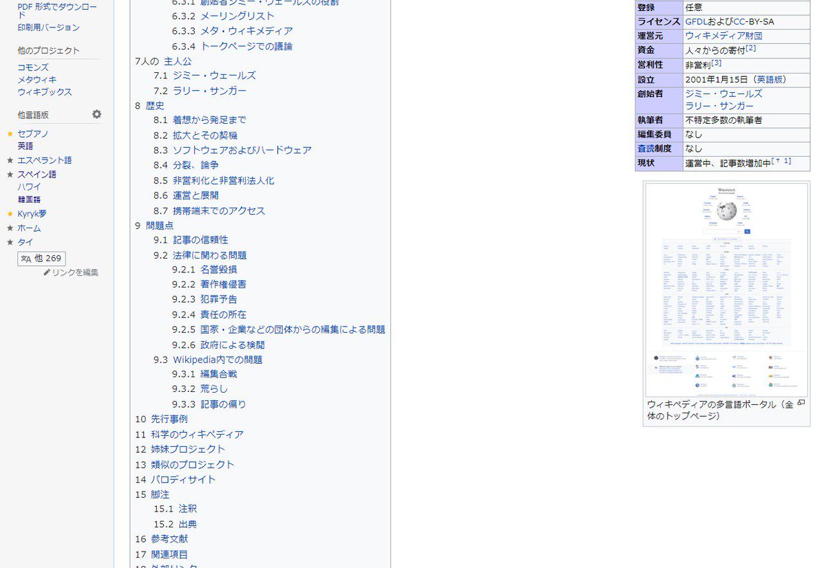The width and height of the screenshot is (826, 568).
Task: Jump to 9.2.2 著作権侵害
Action: coord(209,284)
